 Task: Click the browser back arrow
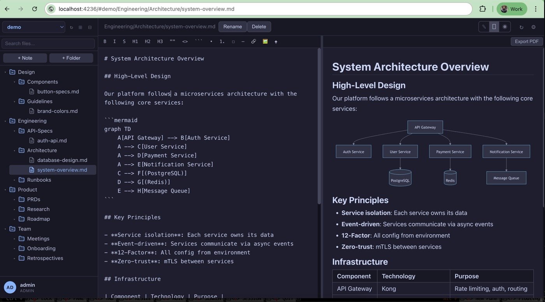pyautogui.click(x=7, y=9)
